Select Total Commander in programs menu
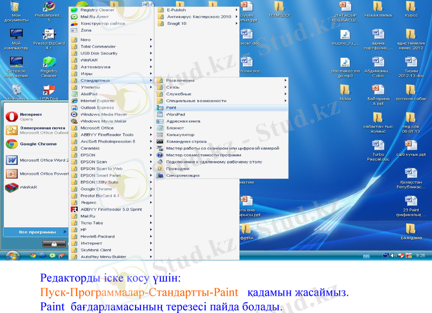The image size is (432, 313). click(98, 47)
